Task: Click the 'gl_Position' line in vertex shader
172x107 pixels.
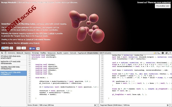Action: (x=60, y=83)
